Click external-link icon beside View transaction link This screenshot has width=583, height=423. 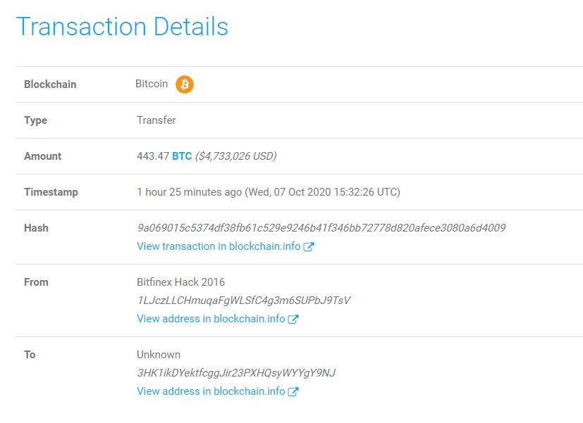click(308, 247)
